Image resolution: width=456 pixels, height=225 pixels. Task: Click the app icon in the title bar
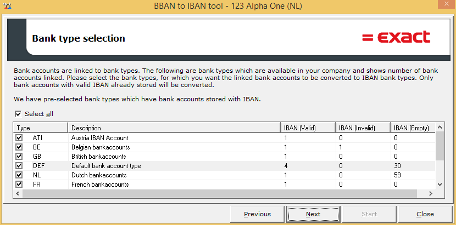pos(8,6)
